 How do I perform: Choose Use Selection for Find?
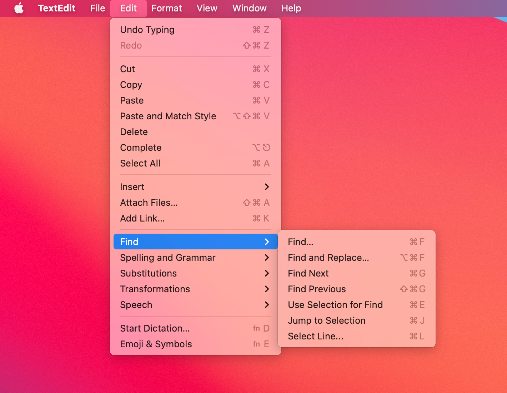pos(357,305)
